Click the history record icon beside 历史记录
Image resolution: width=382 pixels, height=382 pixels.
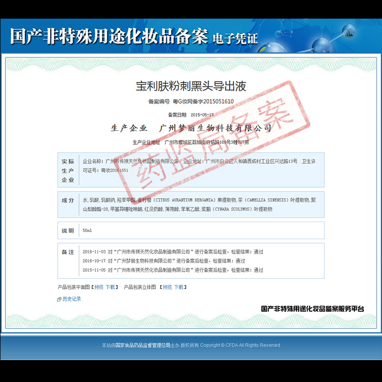click(x=59, y=299)
